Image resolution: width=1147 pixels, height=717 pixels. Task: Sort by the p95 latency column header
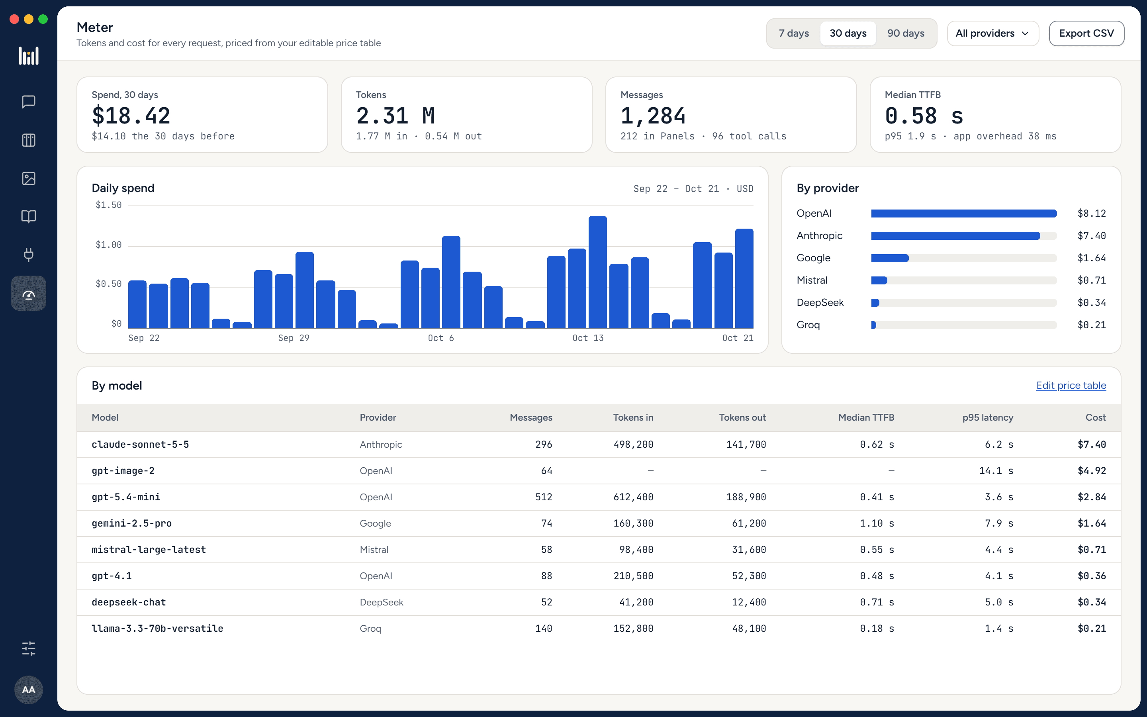[988, 417]
